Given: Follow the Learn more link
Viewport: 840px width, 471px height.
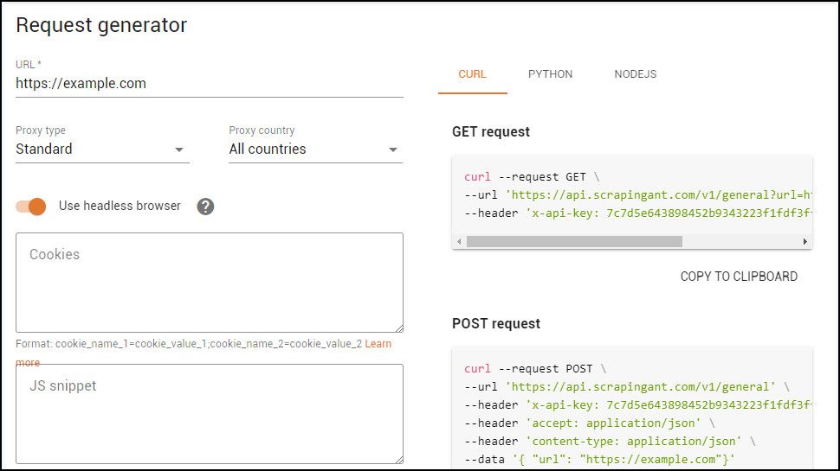Looking at the screenshot, I should (x=378, y=344).
